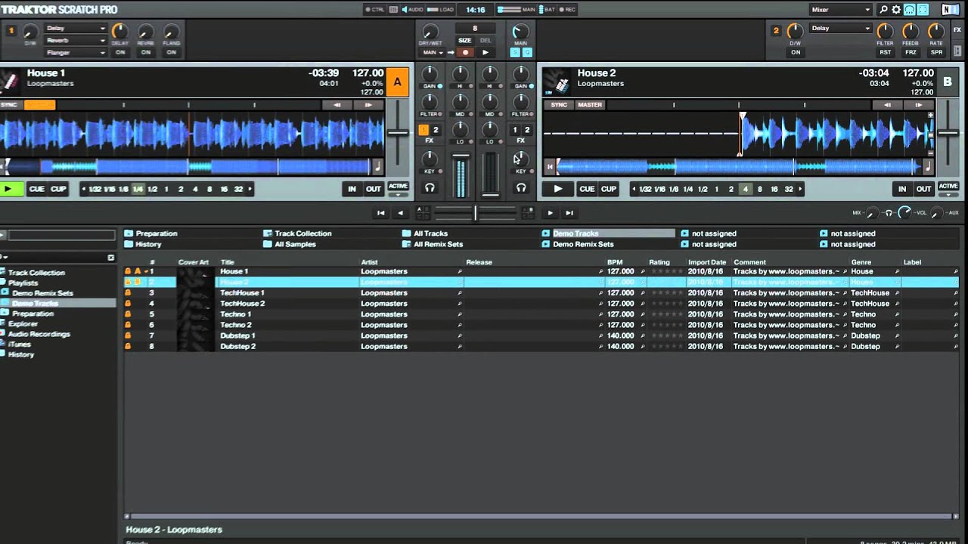Click Deck A tempo bend left arrow
The width and height of the screenshot is (968, 544).
[337, 105]
